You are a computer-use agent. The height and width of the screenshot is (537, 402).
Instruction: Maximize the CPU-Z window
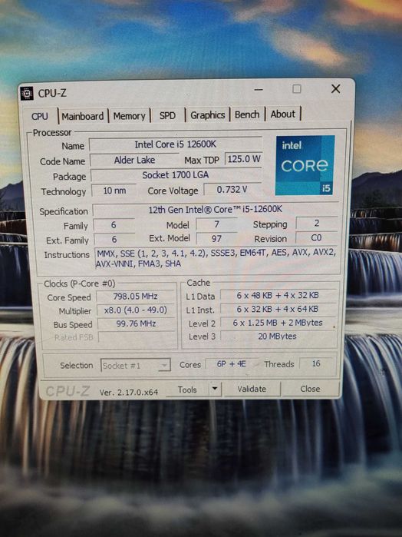pyautogui.click(x=297, y=89)
